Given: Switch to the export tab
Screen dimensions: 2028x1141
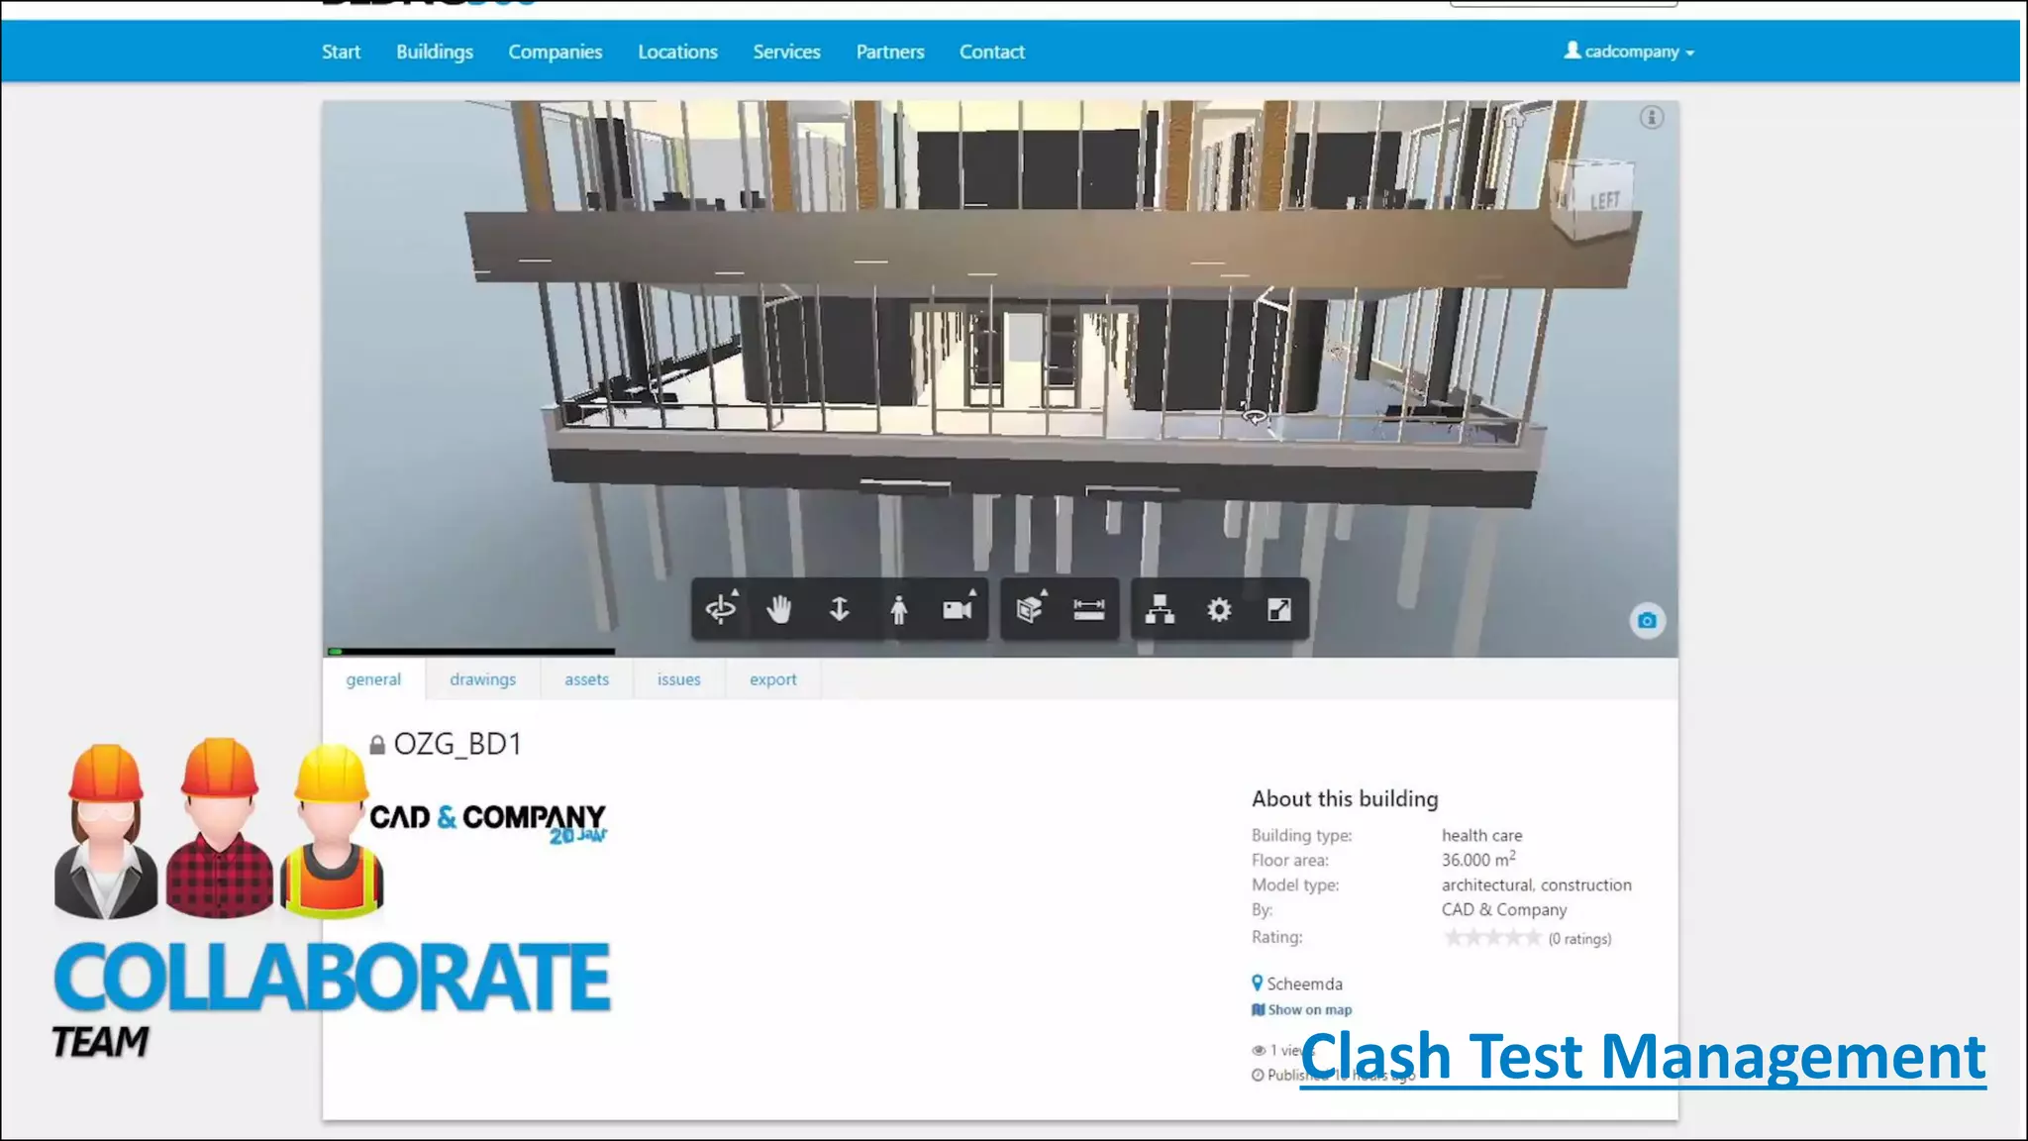Looking at the screenshot, I should 772,679.
